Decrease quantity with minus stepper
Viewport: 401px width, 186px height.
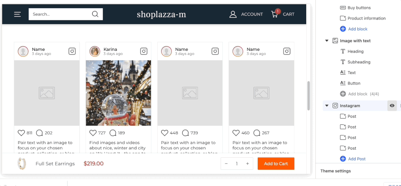[x=226, y=164]
